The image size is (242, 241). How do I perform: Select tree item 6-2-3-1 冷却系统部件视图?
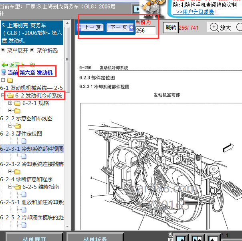[32, 149]
